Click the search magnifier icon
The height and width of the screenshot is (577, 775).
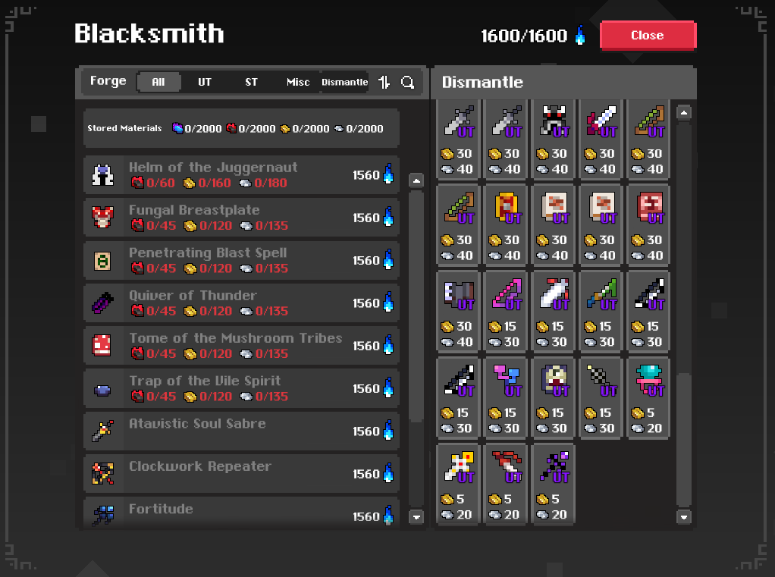pyautogui.click(x=407, y=82)
